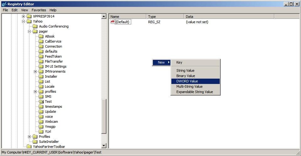Click the List folder icon
Screen dimensions: 301x156
point(41,81)
